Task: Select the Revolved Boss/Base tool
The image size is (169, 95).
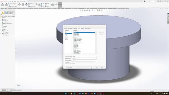Action: click(x=6, y=4)
